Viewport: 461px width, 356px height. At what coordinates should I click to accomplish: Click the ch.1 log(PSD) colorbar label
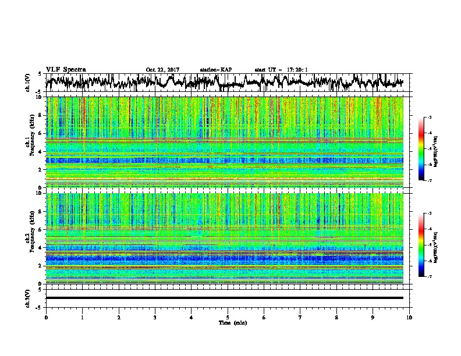point(436,152)
